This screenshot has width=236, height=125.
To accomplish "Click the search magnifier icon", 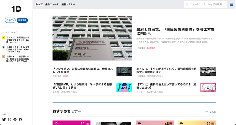I will [x=187, y=4].
